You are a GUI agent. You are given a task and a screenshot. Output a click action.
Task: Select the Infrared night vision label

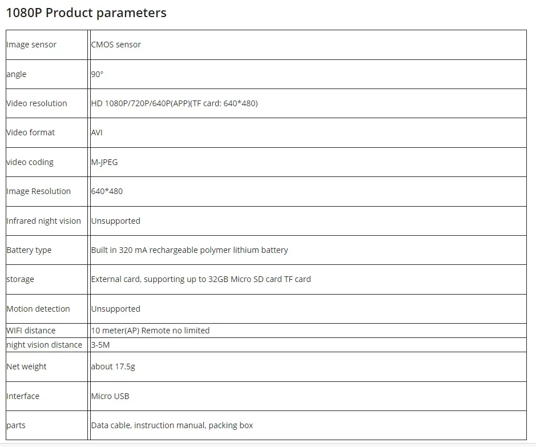pyautogui.click(x=44, y=221)
